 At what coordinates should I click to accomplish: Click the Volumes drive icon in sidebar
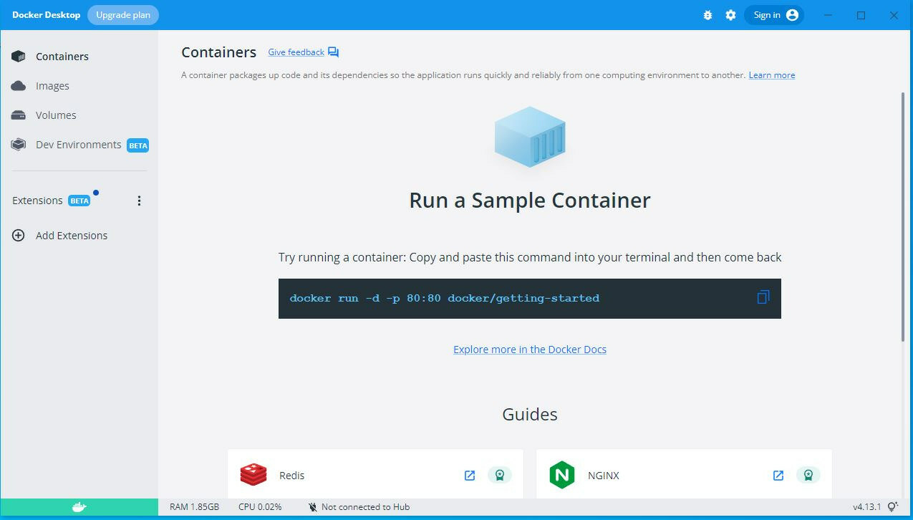pos(19,115)
